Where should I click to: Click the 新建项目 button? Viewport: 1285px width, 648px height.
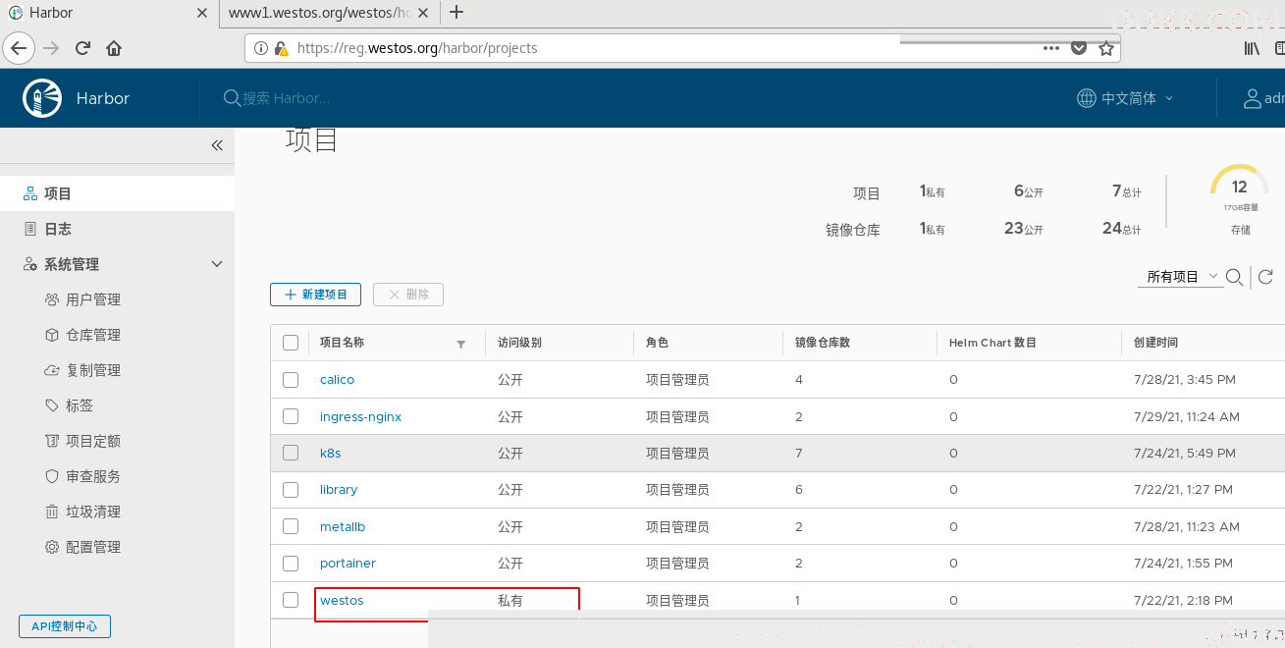315,295
